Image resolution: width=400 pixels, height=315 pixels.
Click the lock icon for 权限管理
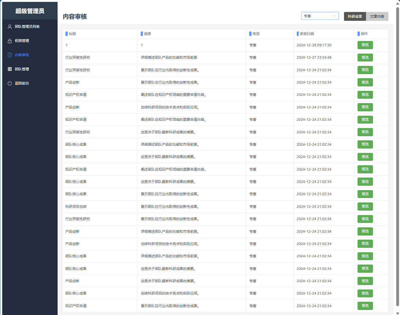point(10,41)
